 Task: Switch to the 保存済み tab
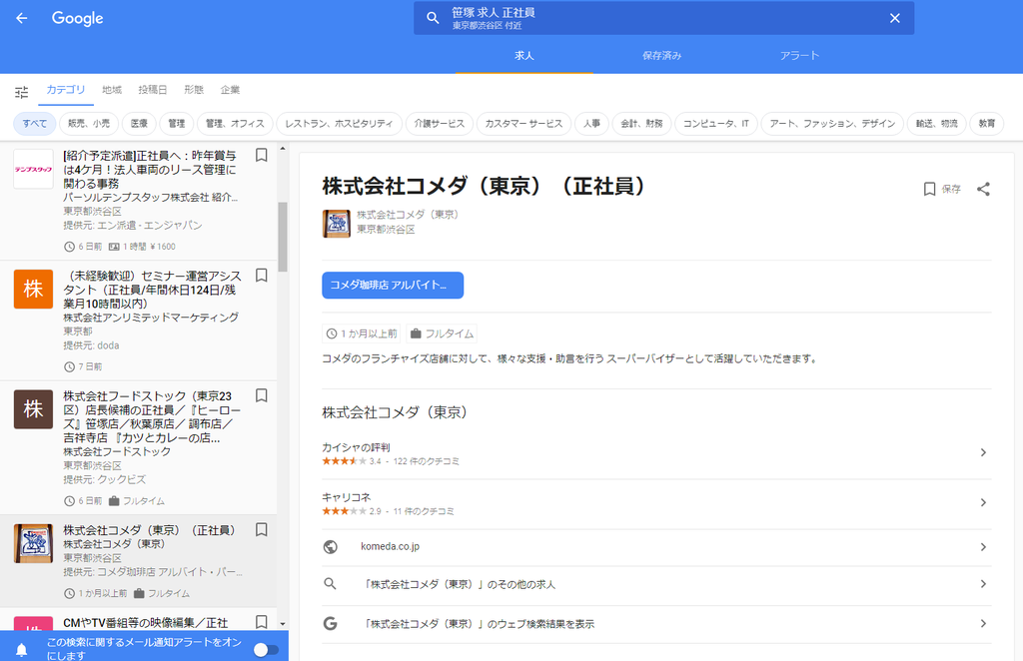[661, 56]
